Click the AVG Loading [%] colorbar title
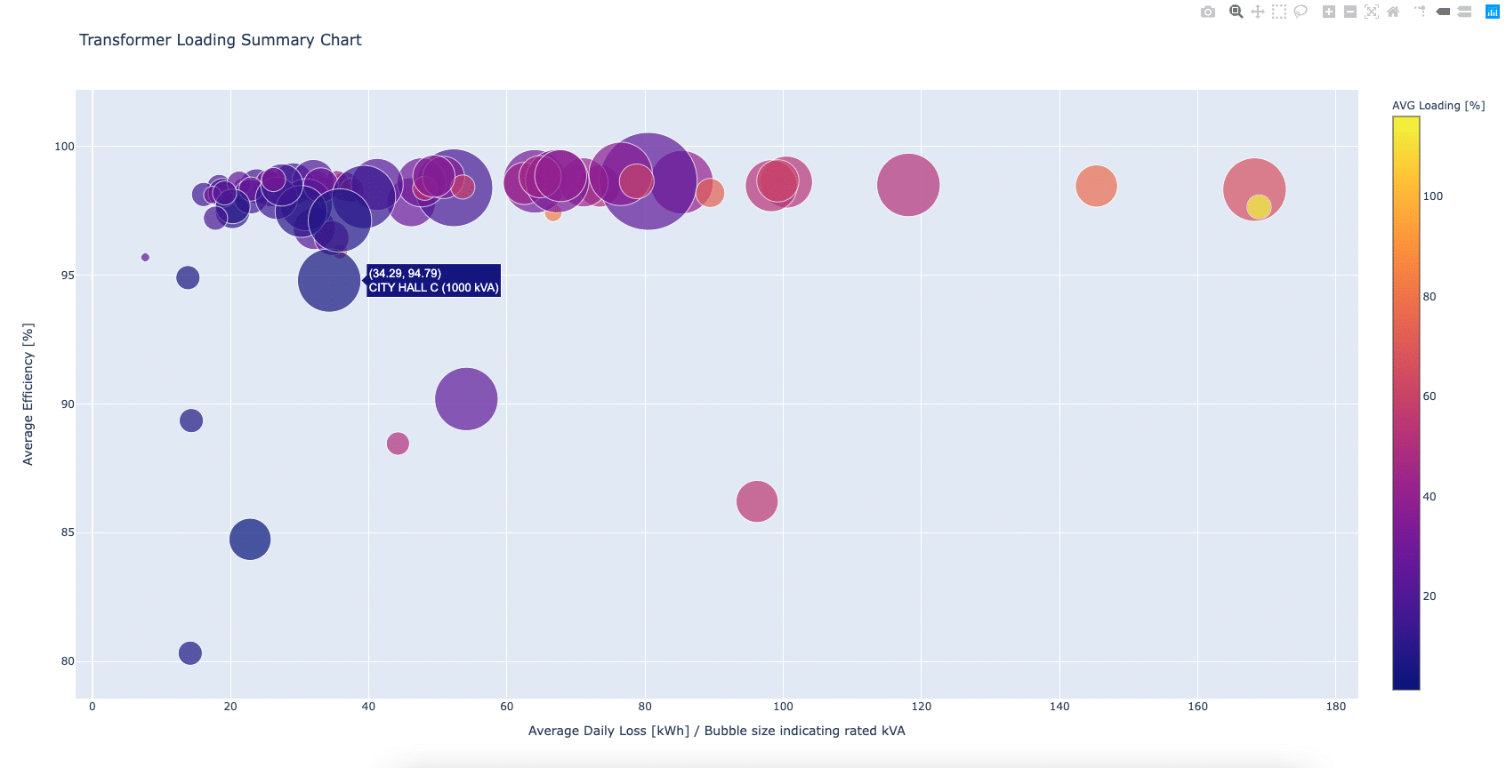This screenshot has height=768, width=1506. [x=1438, y=106]
